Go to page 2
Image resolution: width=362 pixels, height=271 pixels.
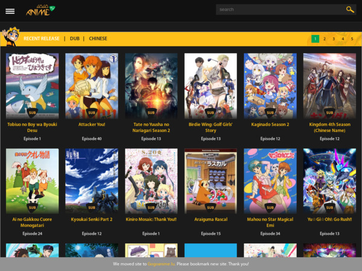point(325,39)
